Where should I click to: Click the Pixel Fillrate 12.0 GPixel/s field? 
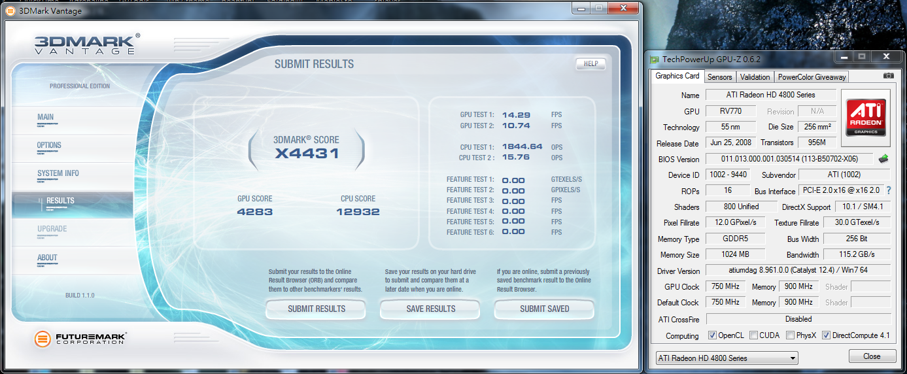pyautogui.click(x=734, y=223)
